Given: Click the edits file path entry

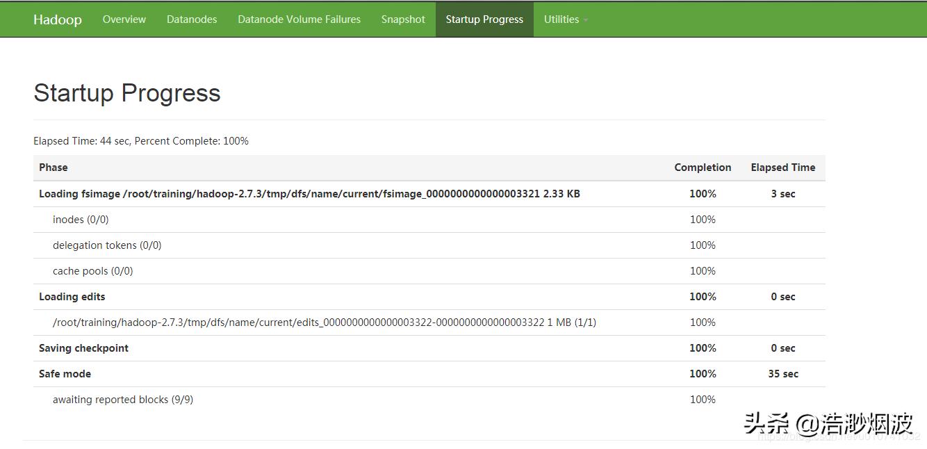Looking at the screenshot, I should [x=324, y=323].
